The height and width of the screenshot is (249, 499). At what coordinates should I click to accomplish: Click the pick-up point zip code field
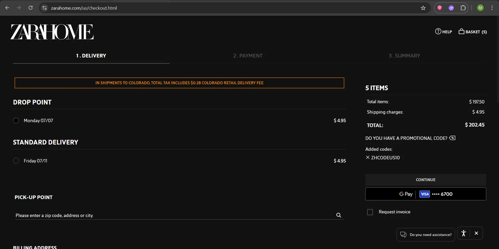click(x=173, y=215)
